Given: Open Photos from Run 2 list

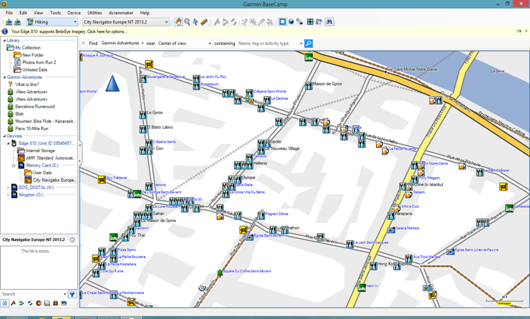Looking at the screenshot, I should [39, 62].
